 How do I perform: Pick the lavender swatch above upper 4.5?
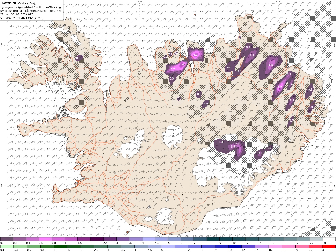click(161, 239)
